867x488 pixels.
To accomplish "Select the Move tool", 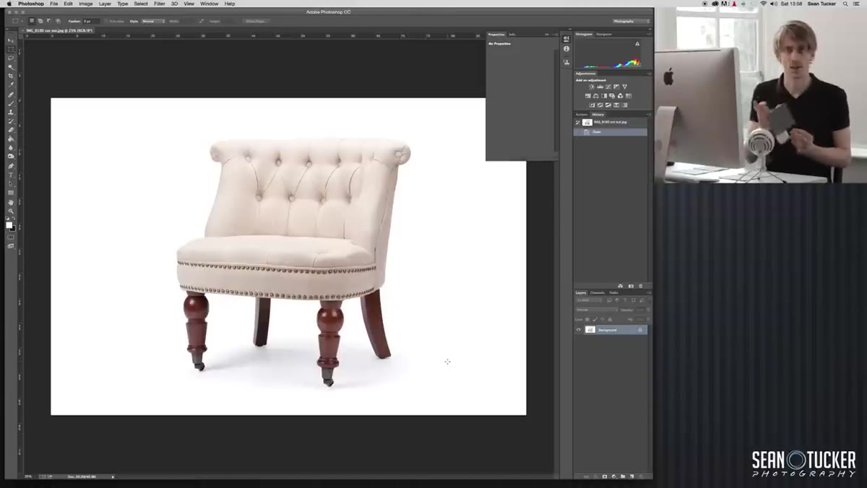I will (11, 40).
